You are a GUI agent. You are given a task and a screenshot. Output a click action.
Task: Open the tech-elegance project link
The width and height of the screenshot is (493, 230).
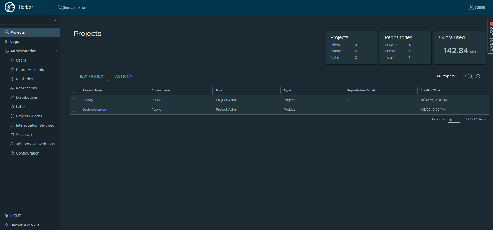tap(94, 110)
